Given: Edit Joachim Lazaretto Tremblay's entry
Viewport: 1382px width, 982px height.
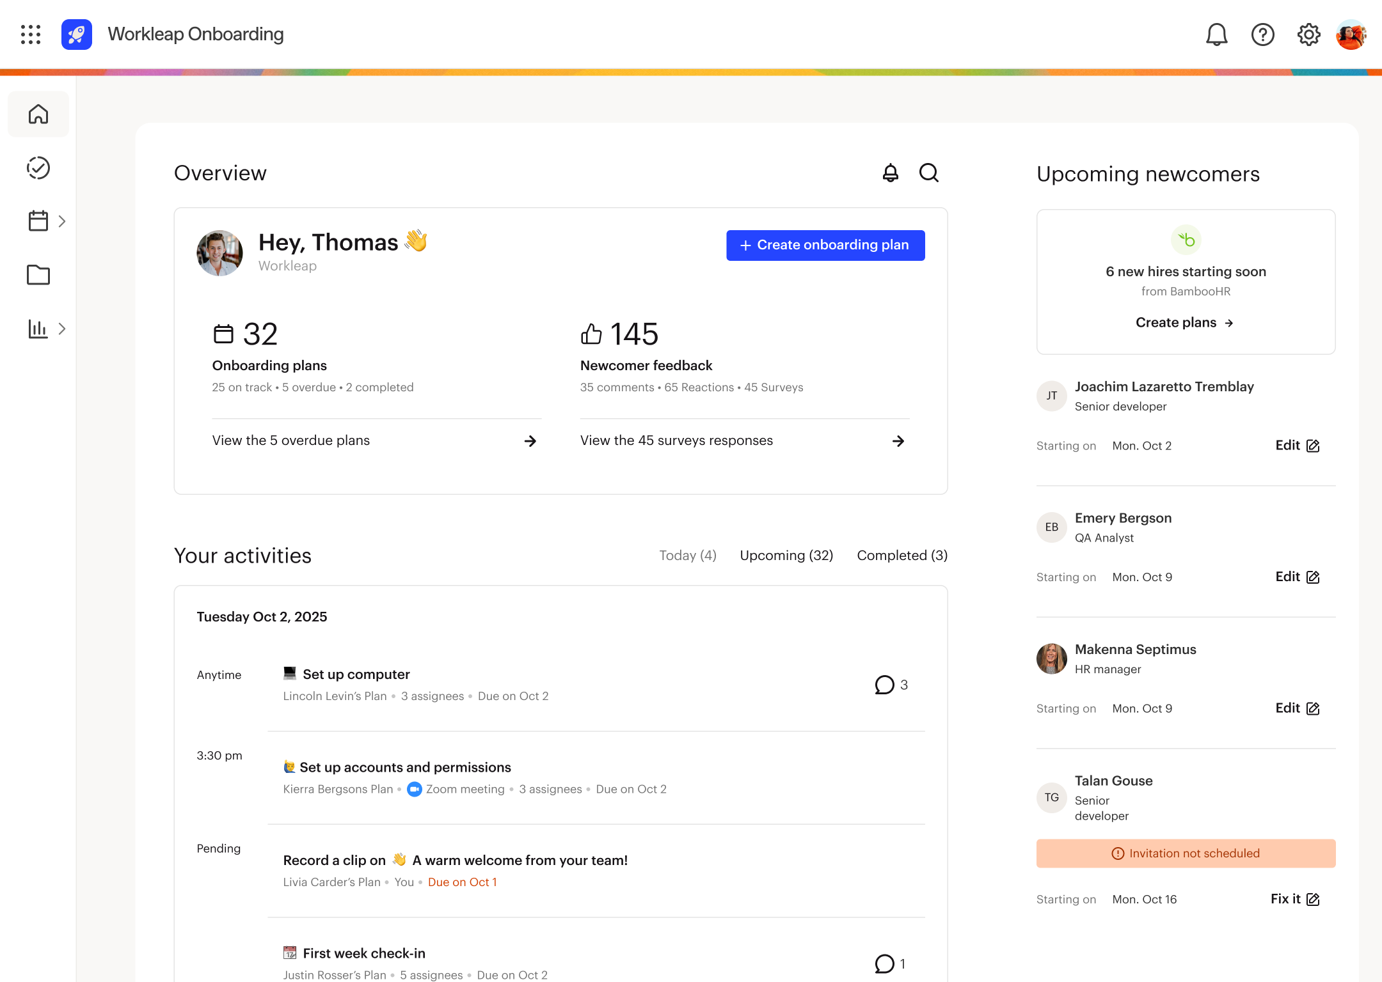Looking at the screenshot, I should pos(1297,446).
